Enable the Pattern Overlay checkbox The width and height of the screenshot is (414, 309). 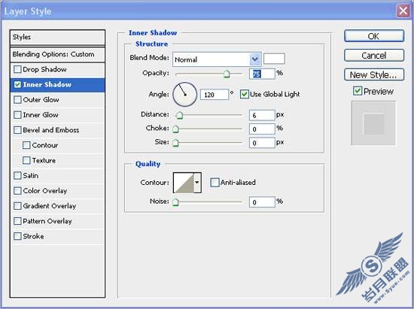pos(17,221)
